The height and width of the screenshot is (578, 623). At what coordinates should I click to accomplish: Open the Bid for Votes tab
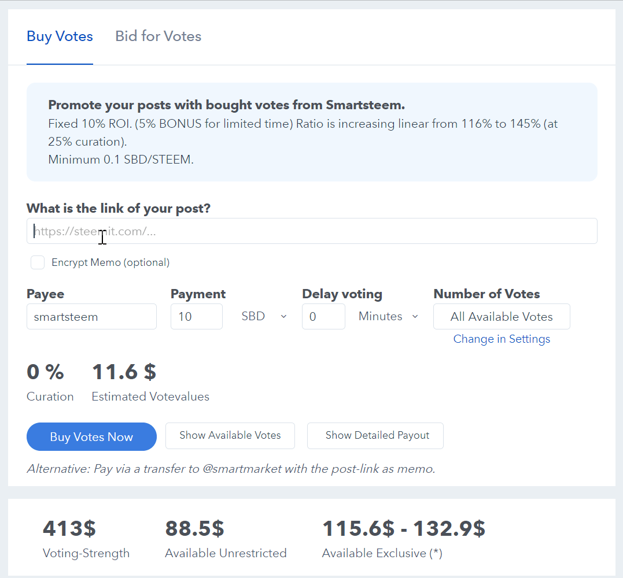158,36
